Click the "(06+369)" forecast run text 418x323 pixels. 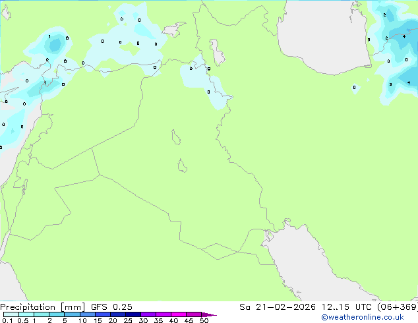pyautogui.click(x=398, y=307)
